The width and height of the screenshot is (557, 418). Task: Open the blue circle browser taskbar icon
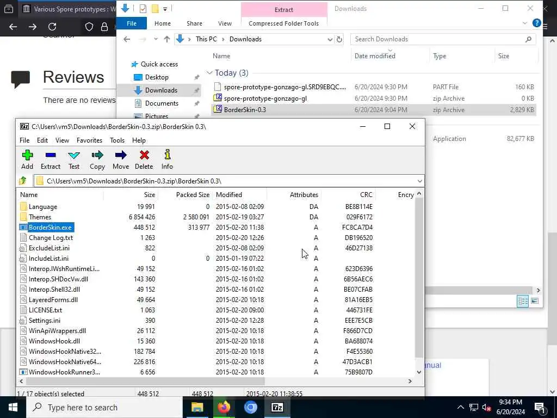point(250,407)
